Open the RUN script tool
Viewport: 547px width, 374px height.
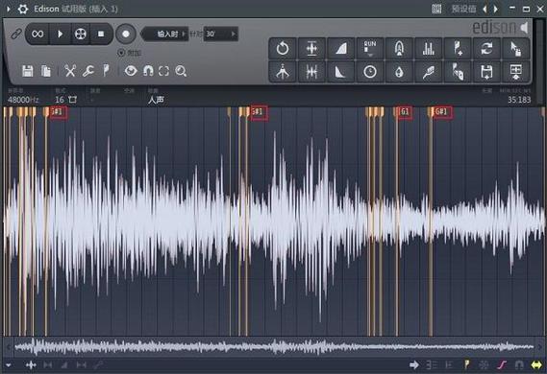(x=370, y=48)
